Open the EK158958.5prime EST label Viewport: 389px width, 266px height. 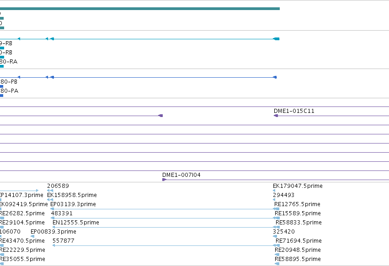[x=72, y=195]
